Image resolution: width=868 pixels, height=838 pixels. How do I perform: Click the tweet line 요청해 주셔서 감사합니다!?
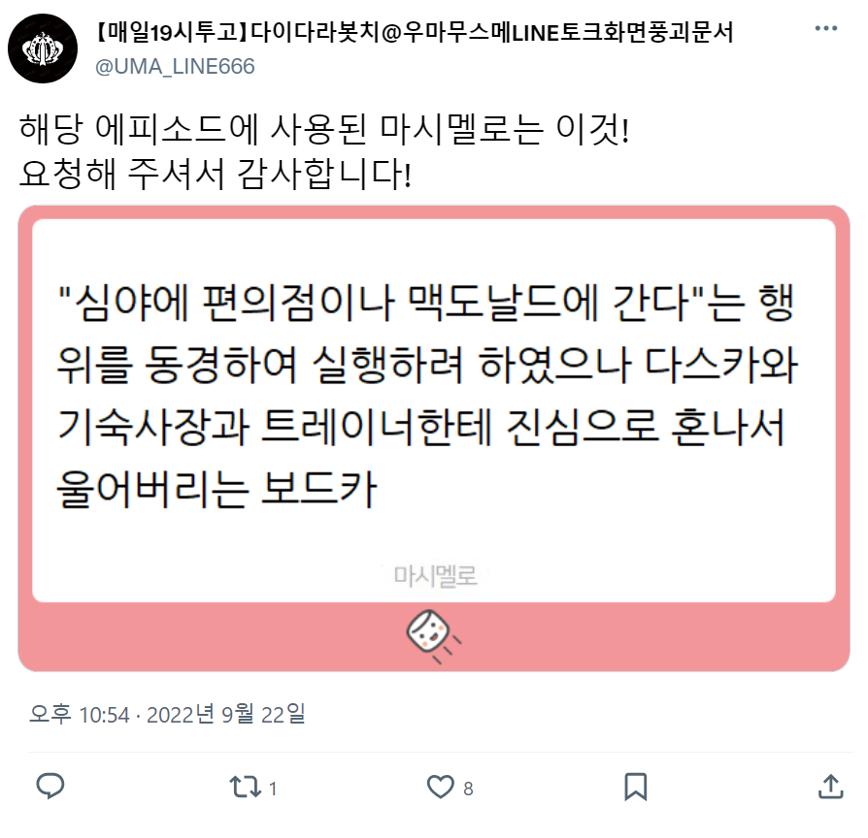coord(216,174)
